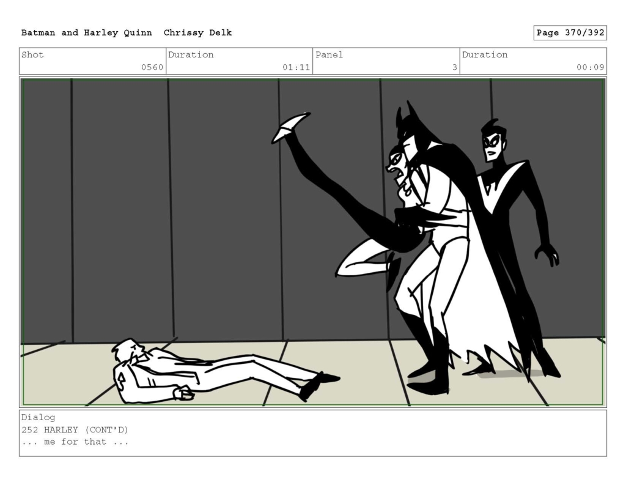Click the shot duration value '01:11'
Viewport: 626px width, 485px height.
[x=296, y=67]
